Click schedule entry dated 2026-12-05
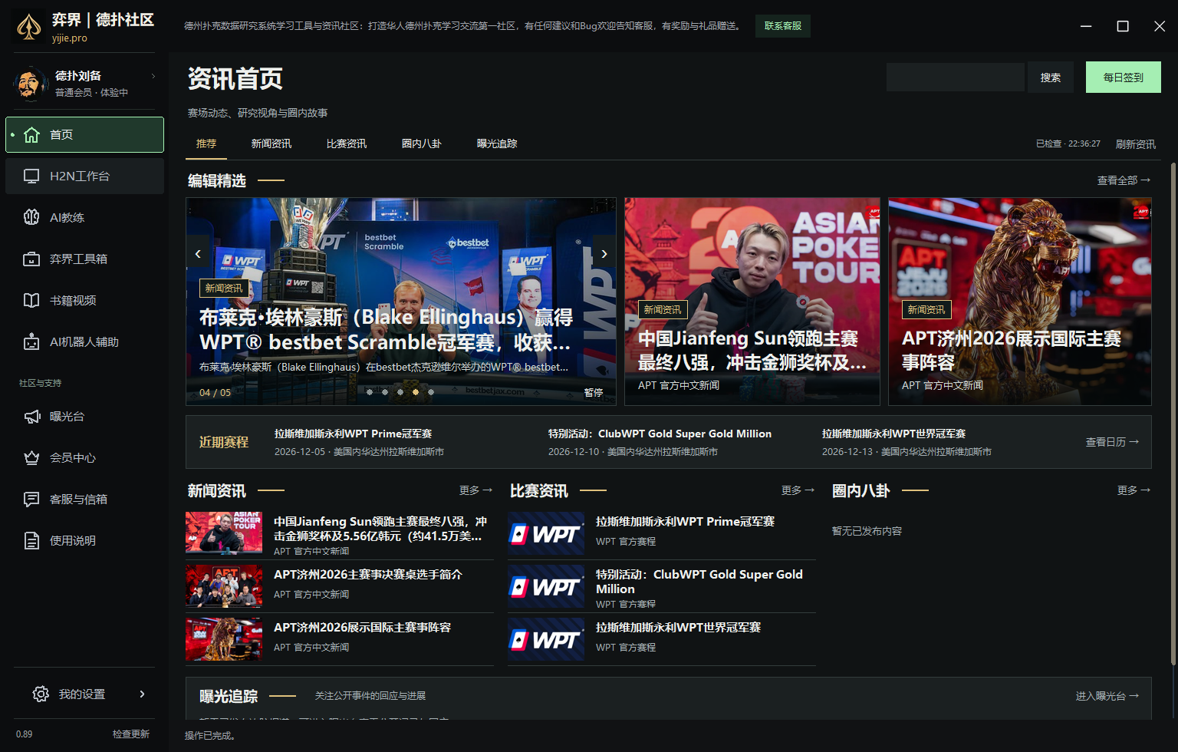This screenshot has height=752, width=1178. point(359,443)
